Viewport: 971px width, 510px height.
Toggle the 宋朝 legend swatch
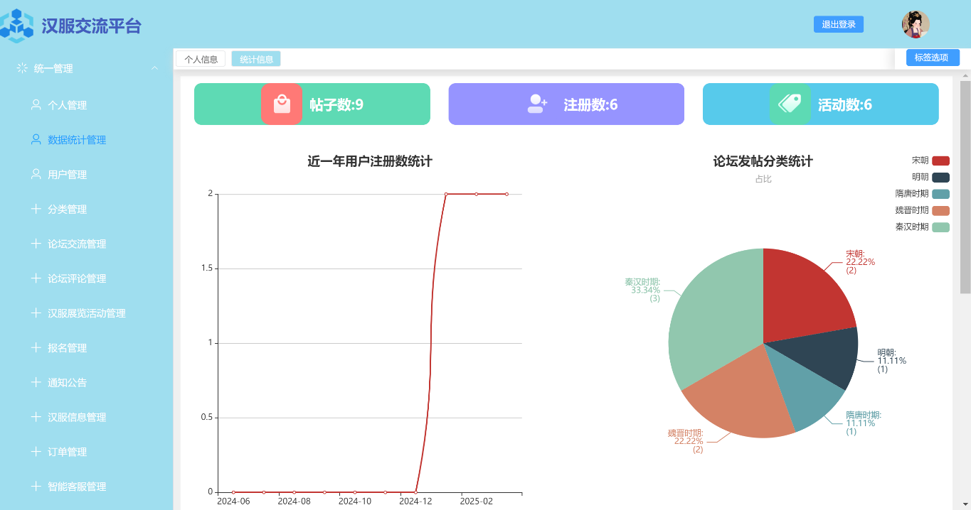pos(940,161)
